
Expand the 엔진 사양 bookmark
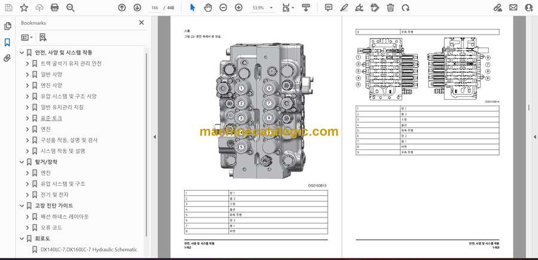point(27,85)
